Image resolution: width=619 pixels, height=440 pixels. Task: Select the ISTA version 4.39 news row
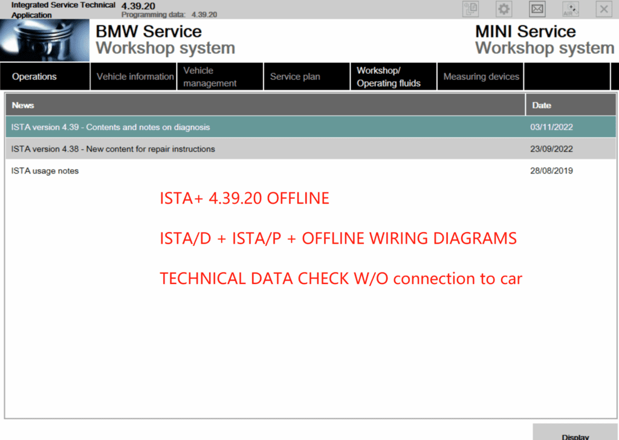tap(311, 127)
